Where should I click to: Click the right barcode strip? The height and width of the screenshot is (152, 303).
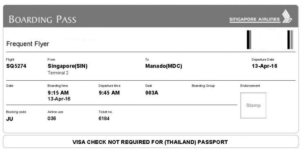290,40
